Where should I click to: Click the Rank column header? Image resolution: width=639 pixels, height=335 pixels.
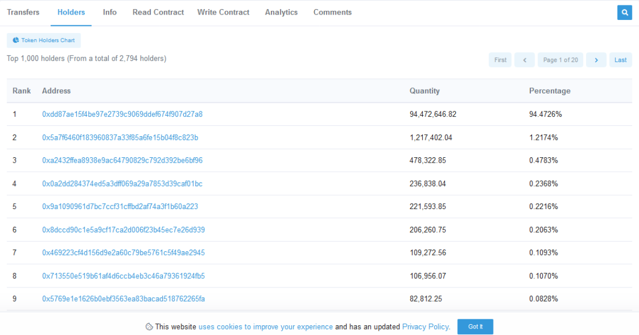22,91
